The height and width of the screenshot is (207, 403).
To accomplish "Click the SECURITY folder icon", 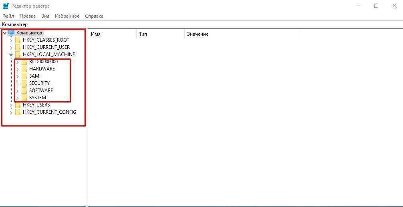I will pyautogui.click(x=24, y=83).
